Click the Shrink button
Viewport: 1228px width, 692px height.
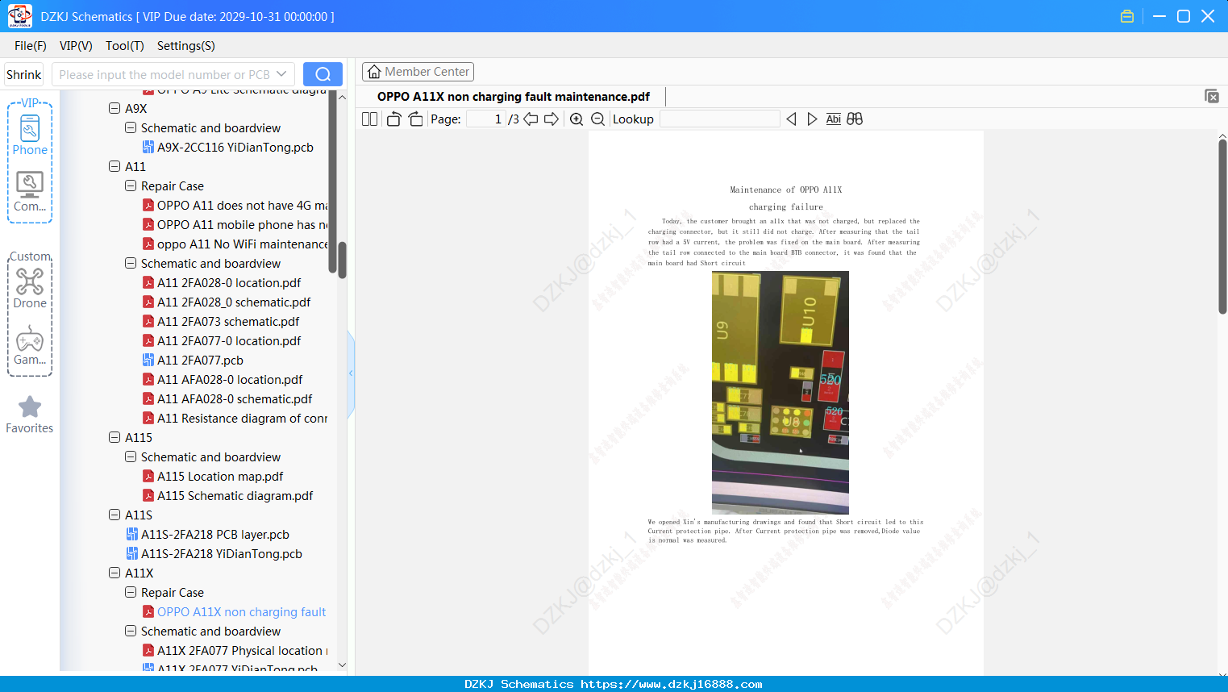coord(24,74)
